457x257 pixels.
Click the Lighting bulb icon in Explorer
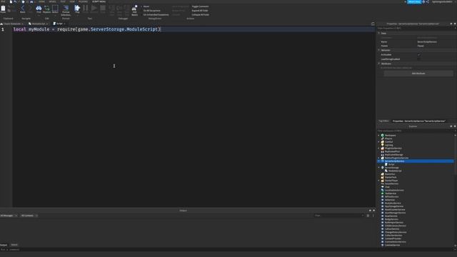383,145
